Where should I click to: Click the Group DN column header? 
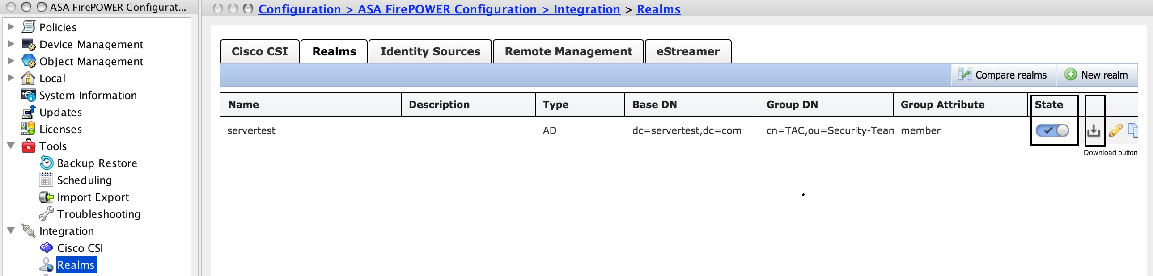click(x=826, y=105)
